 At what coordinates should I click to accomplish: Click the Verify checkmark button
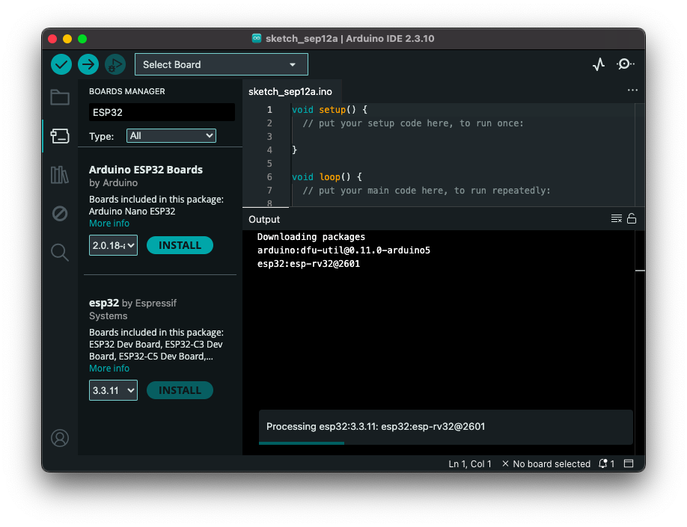pyautogui.click(x=61, y=64)
